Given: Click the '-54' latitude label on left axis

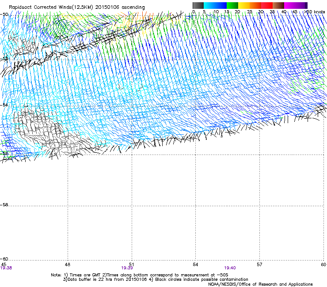Looking at the screenshot, I should tap(4, 105).
